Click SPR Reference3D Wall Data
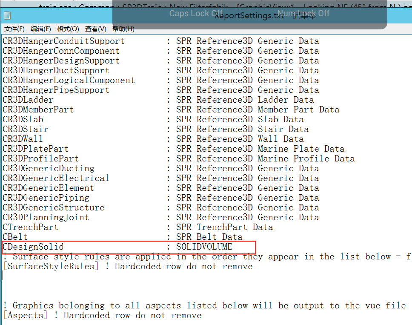The image size is (412, 325). pyautogui.click(x=240, y=139)
